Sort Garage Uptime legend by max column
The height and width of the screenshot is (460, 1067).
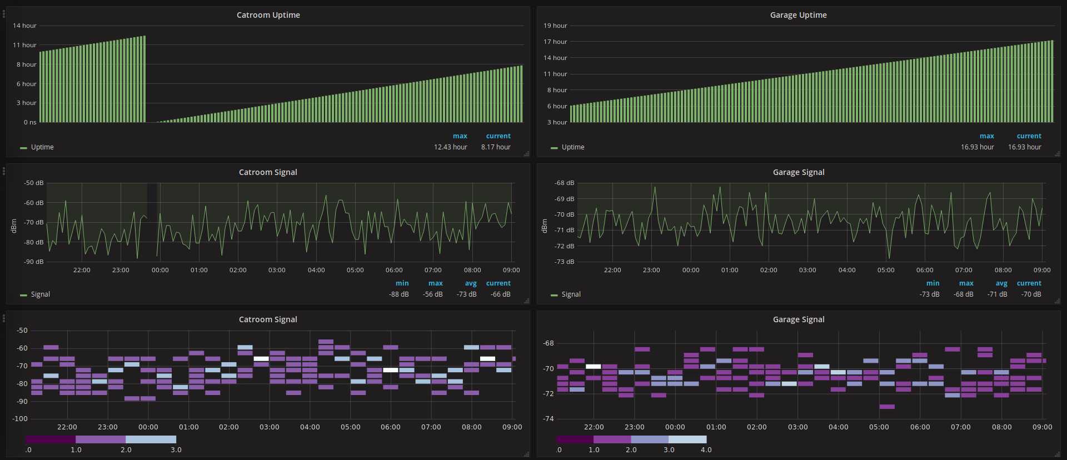987,136
